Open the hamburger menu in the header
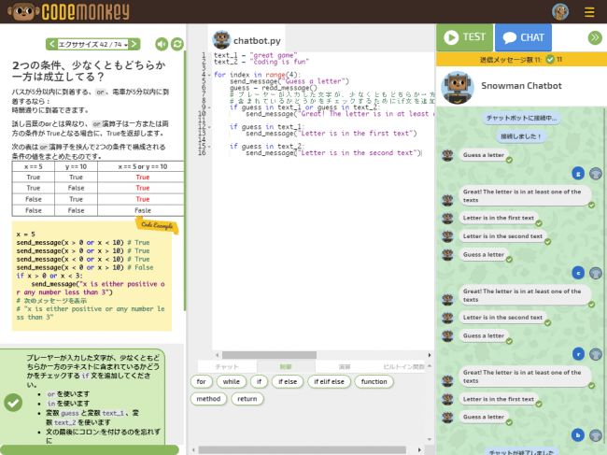The image size is (607, 455). click(589, 12)
